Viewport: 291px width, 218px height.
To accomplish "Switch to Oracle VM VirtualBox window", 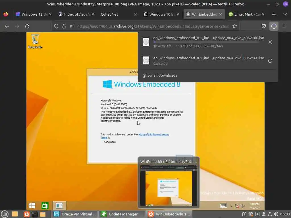I will click(75, 214).
